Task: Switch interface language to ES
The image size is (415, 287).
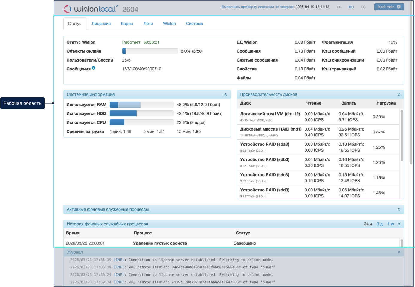Action: [x=363, y=7]
